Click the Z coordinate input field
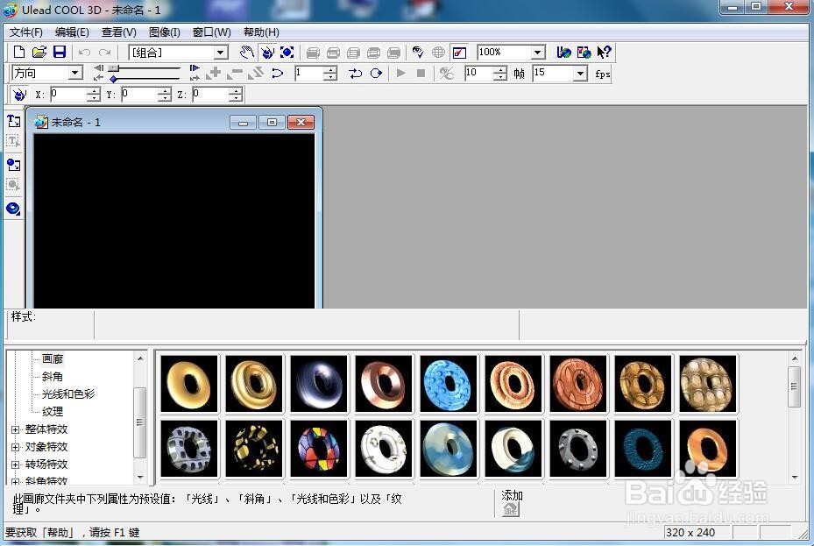This screenshot has height=546, width=814. coord(209,95)
